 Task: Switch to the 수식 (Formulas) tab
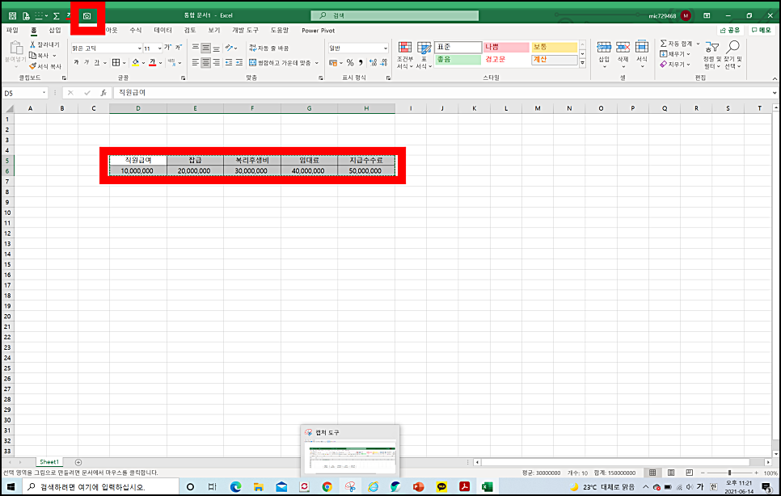pos(136,31)
